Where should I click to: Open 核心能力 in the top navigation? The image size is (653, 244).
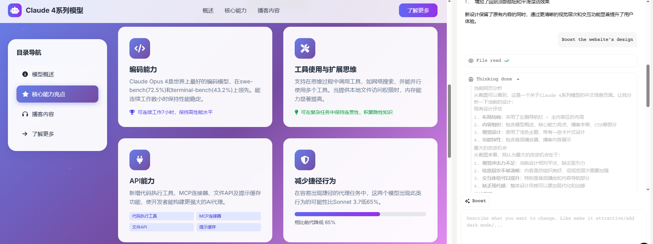(x=235, y=11)
